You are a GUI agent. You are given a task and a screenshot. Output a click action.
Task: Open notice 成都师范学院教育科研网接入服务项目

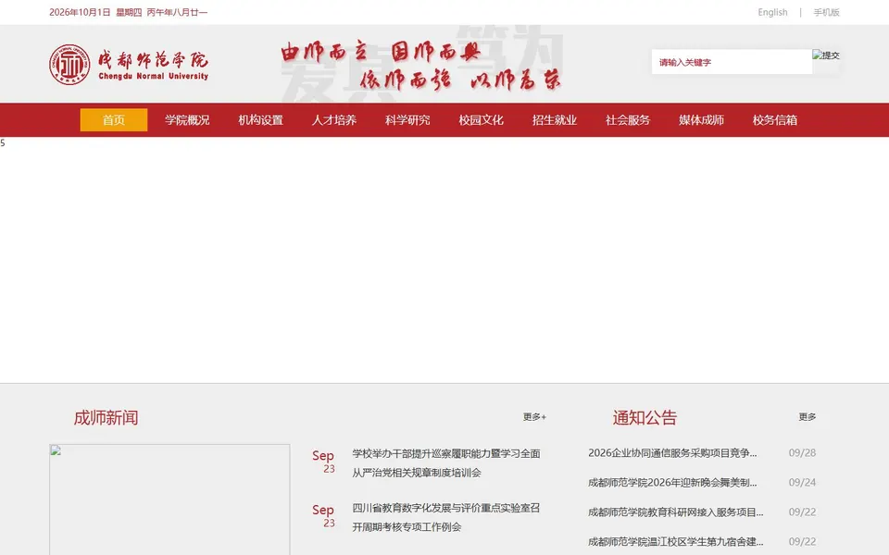tap(676, 512)
